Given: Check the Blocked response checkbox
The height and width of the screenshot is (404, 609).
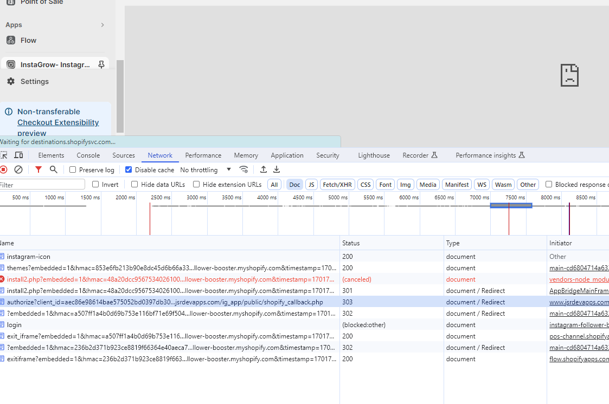Looking at the screenshot, I should (x=549, y=184).
